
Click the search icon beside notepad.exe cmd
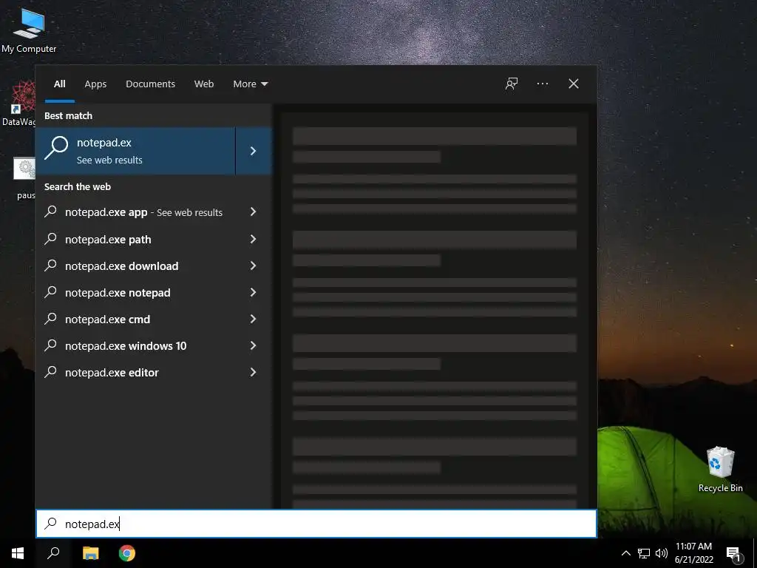pos(51,318)
